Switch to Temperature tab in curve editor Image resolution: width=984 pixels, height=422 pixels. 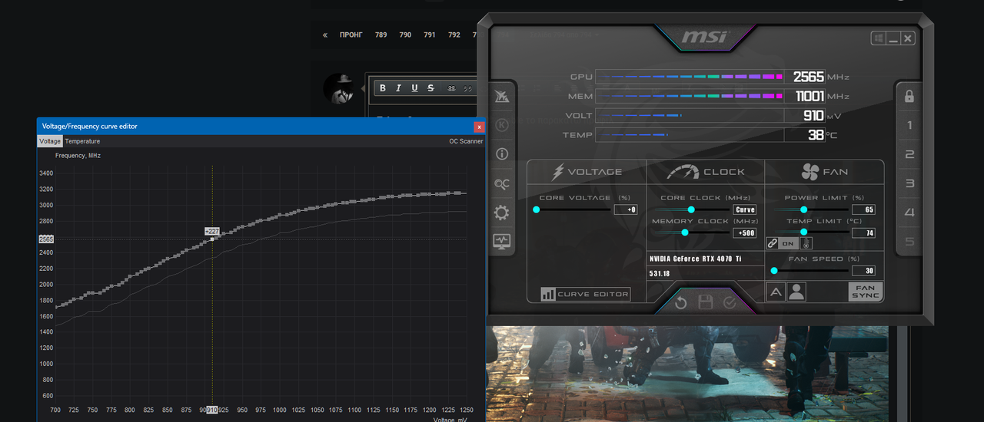click(82, 141)
